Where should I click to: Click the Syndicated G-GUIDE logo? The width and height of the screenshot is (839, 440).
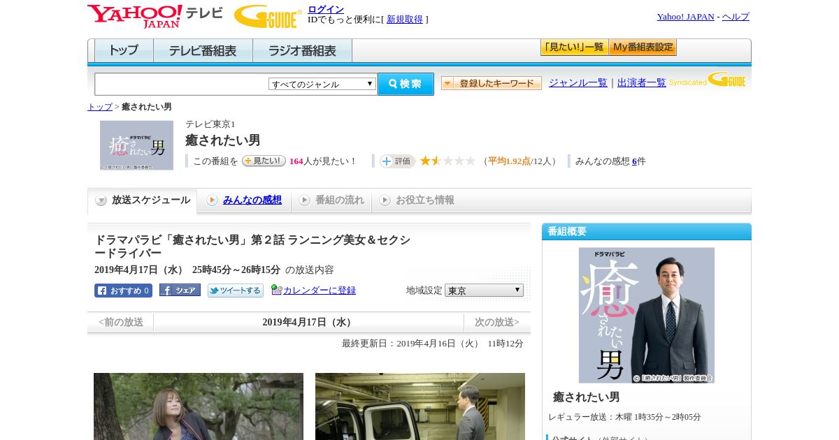tap(708, 80)
